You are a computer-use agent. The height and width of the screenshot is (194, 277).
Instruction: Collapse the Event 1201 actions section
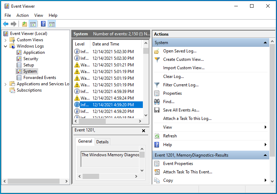(265, 155)
